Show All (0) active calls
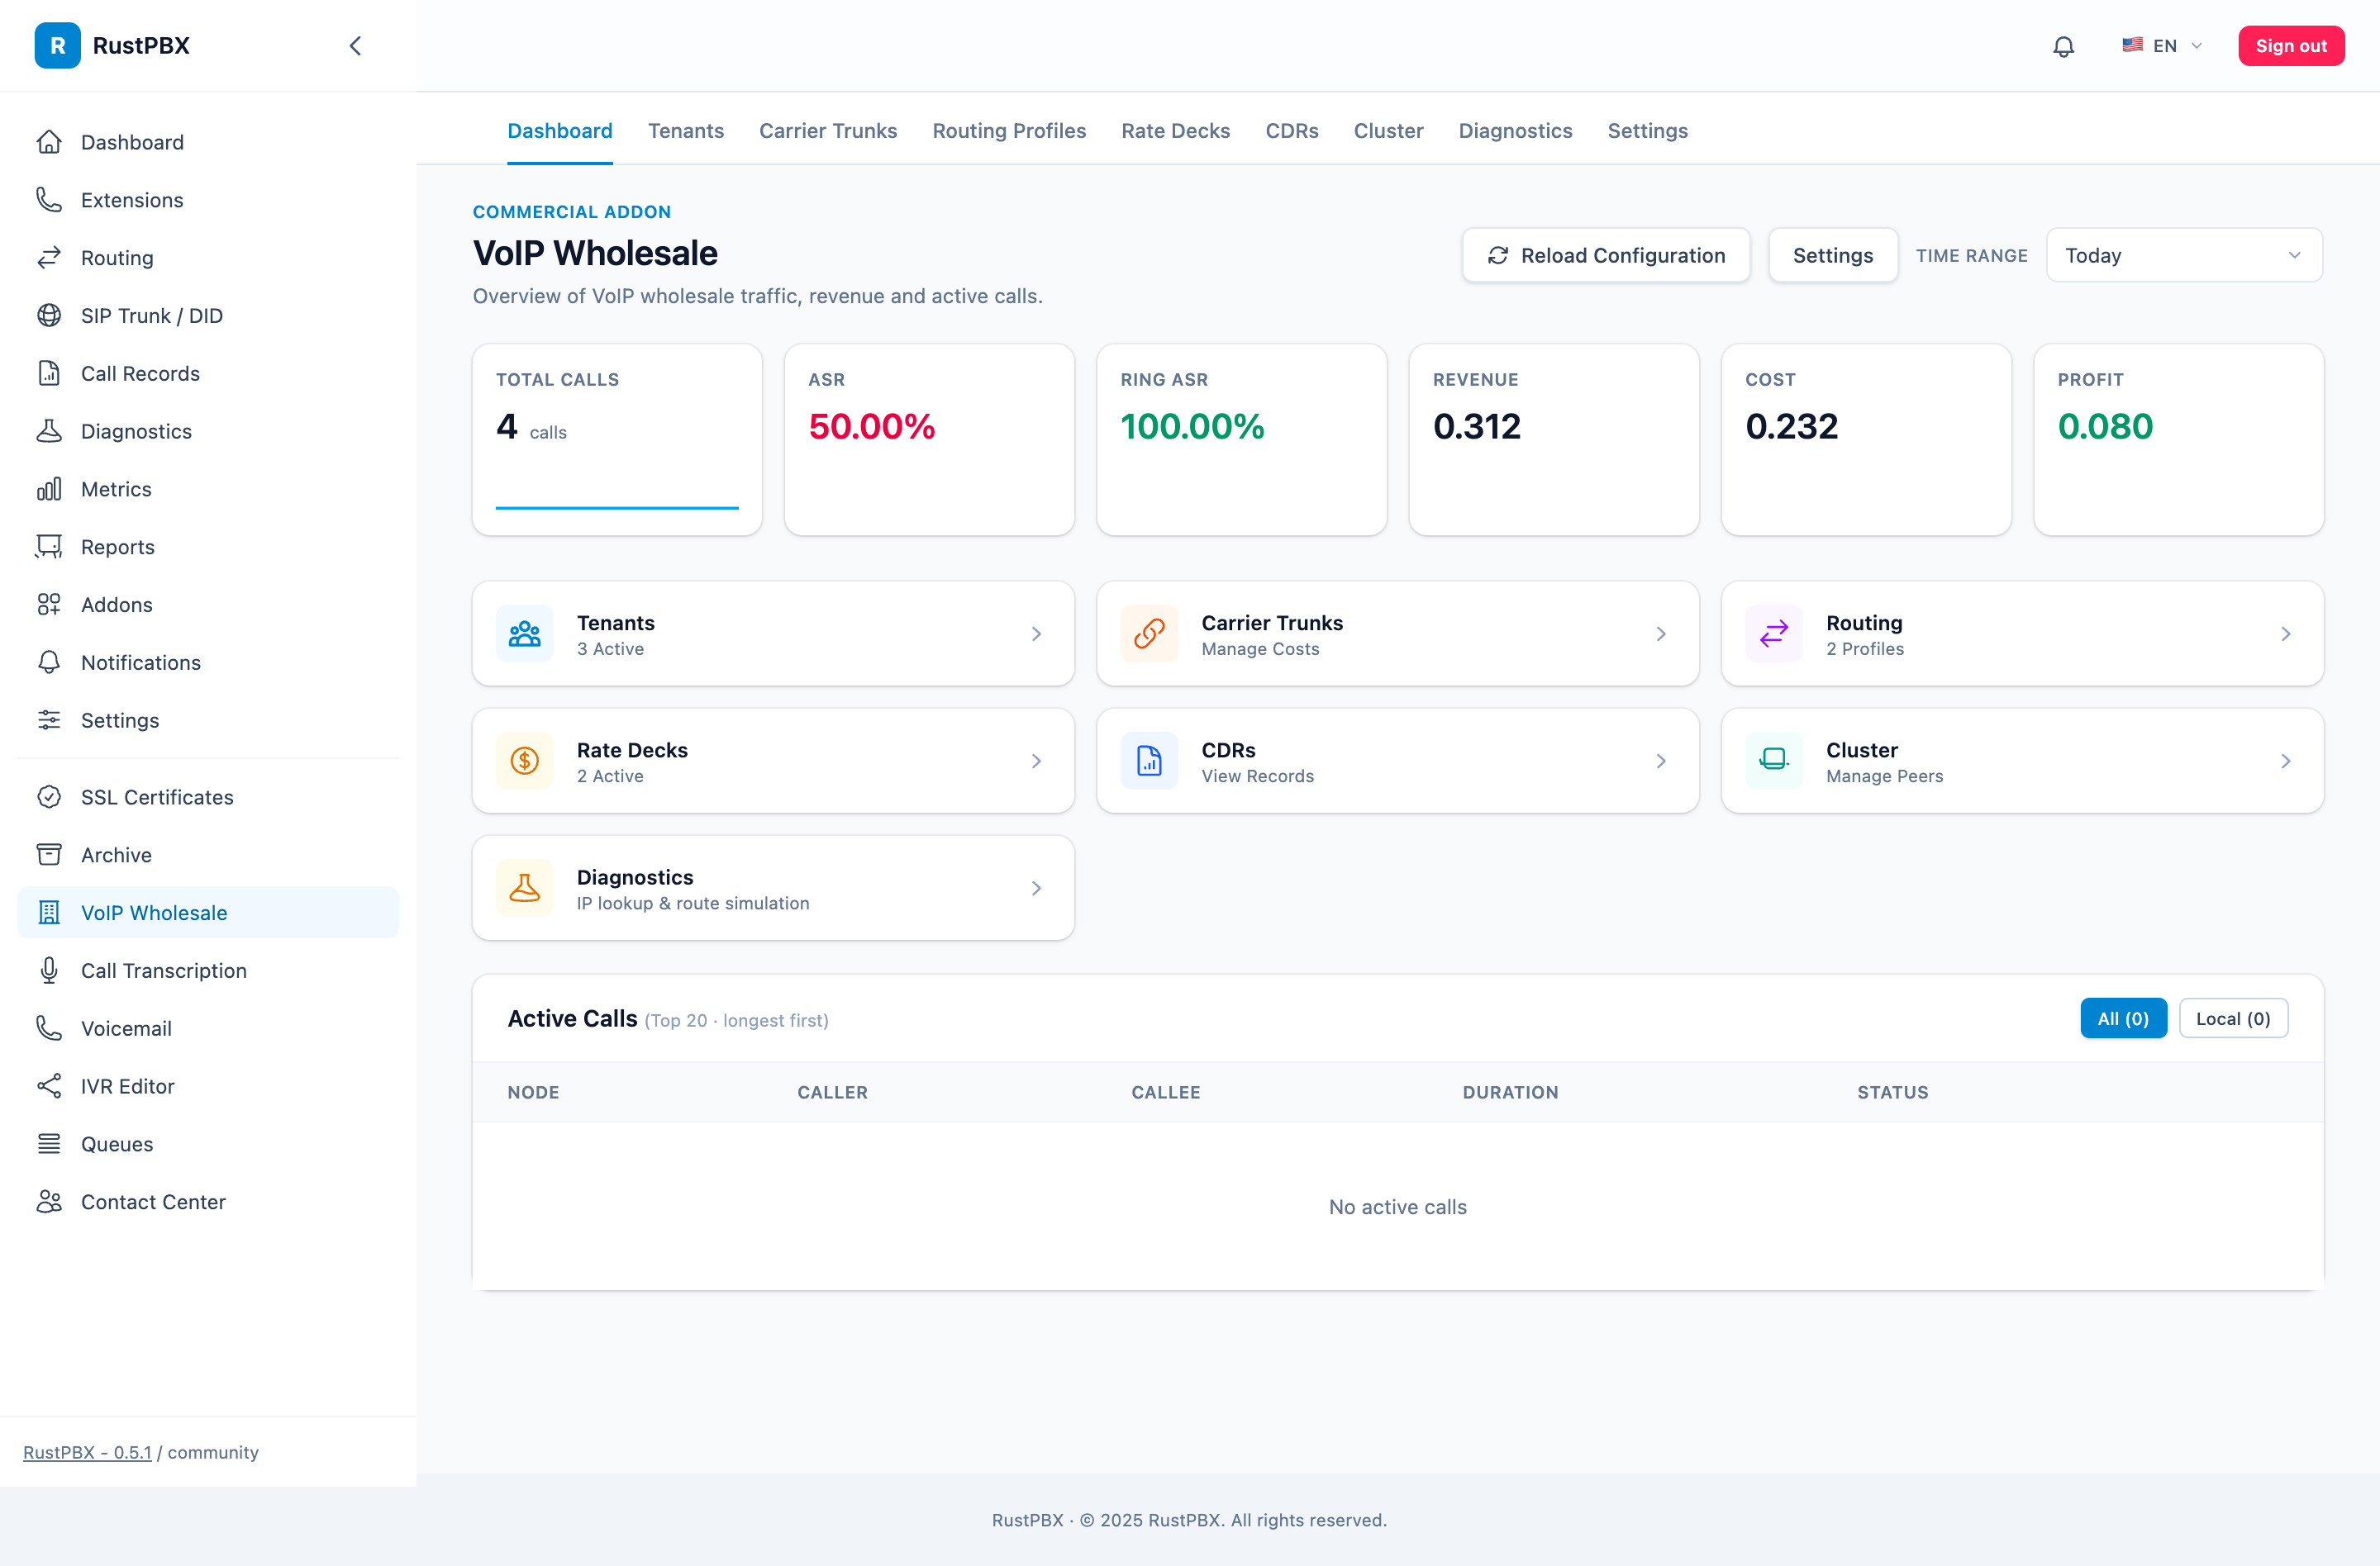Screen dimensions: 2380x1566 pyautogui.click(x=2123, y=1018)
